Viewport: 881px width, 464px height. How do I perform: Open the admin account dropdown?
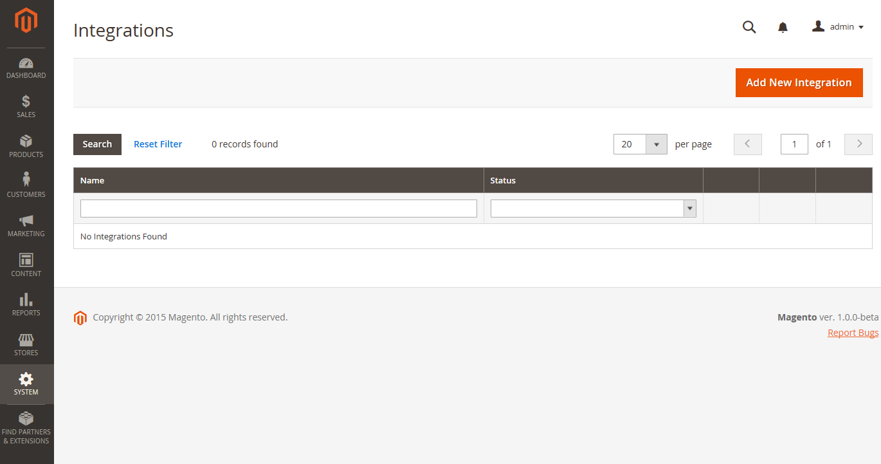[837, 27]
